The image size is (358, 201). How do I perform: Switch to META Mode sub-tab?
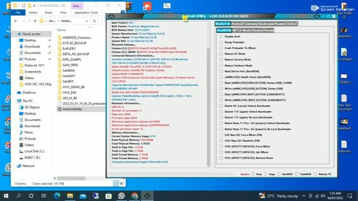pyautogui.click(x=241, y=30)
